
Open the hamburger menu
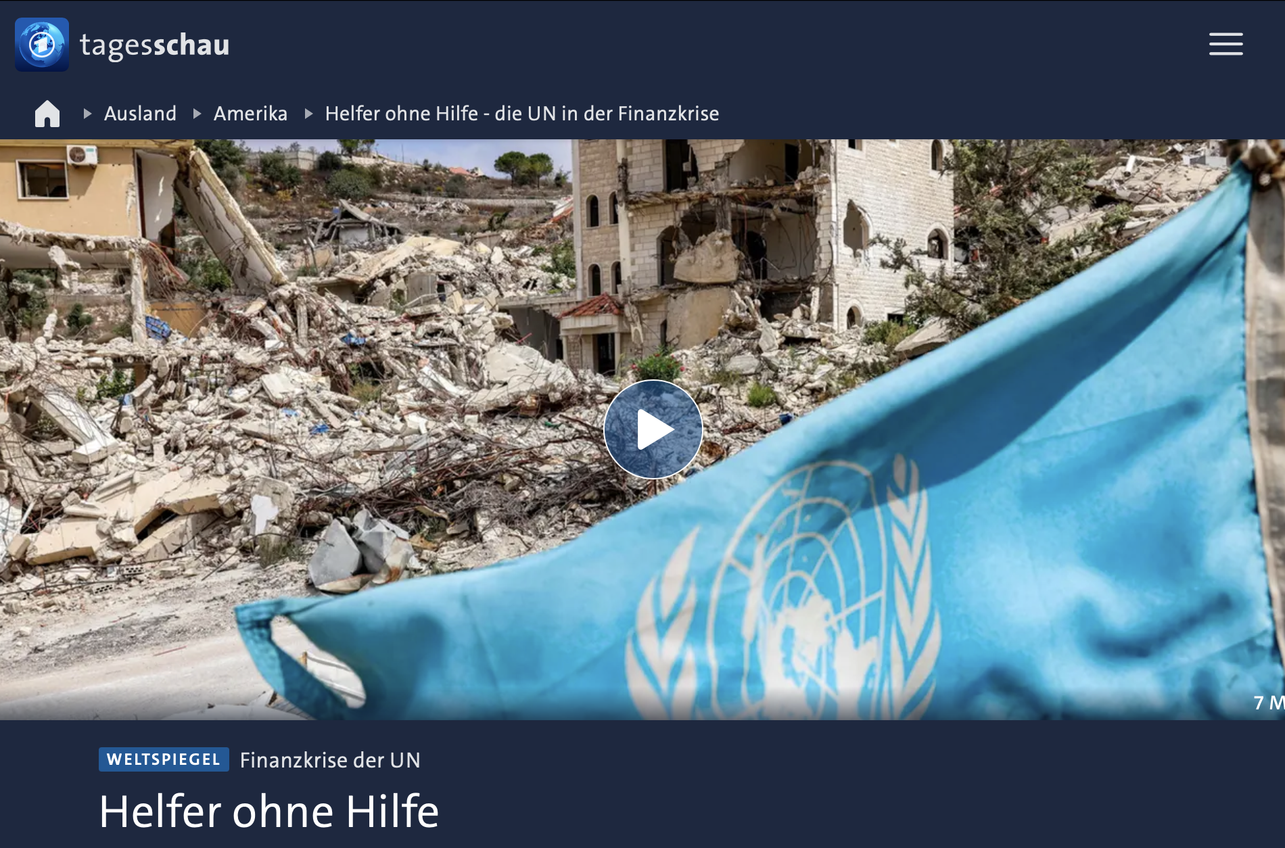click(x=1225, y=45)
